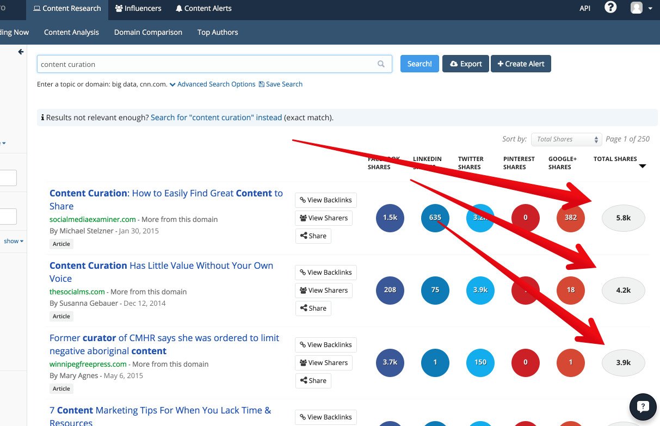660x426 pixels.
Task: Visit thesocialms.com domain link
Action: [x=77, y=292]
